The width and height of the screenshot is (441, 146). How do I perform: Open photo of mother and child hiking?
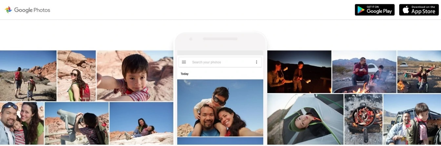coord(28,76)
